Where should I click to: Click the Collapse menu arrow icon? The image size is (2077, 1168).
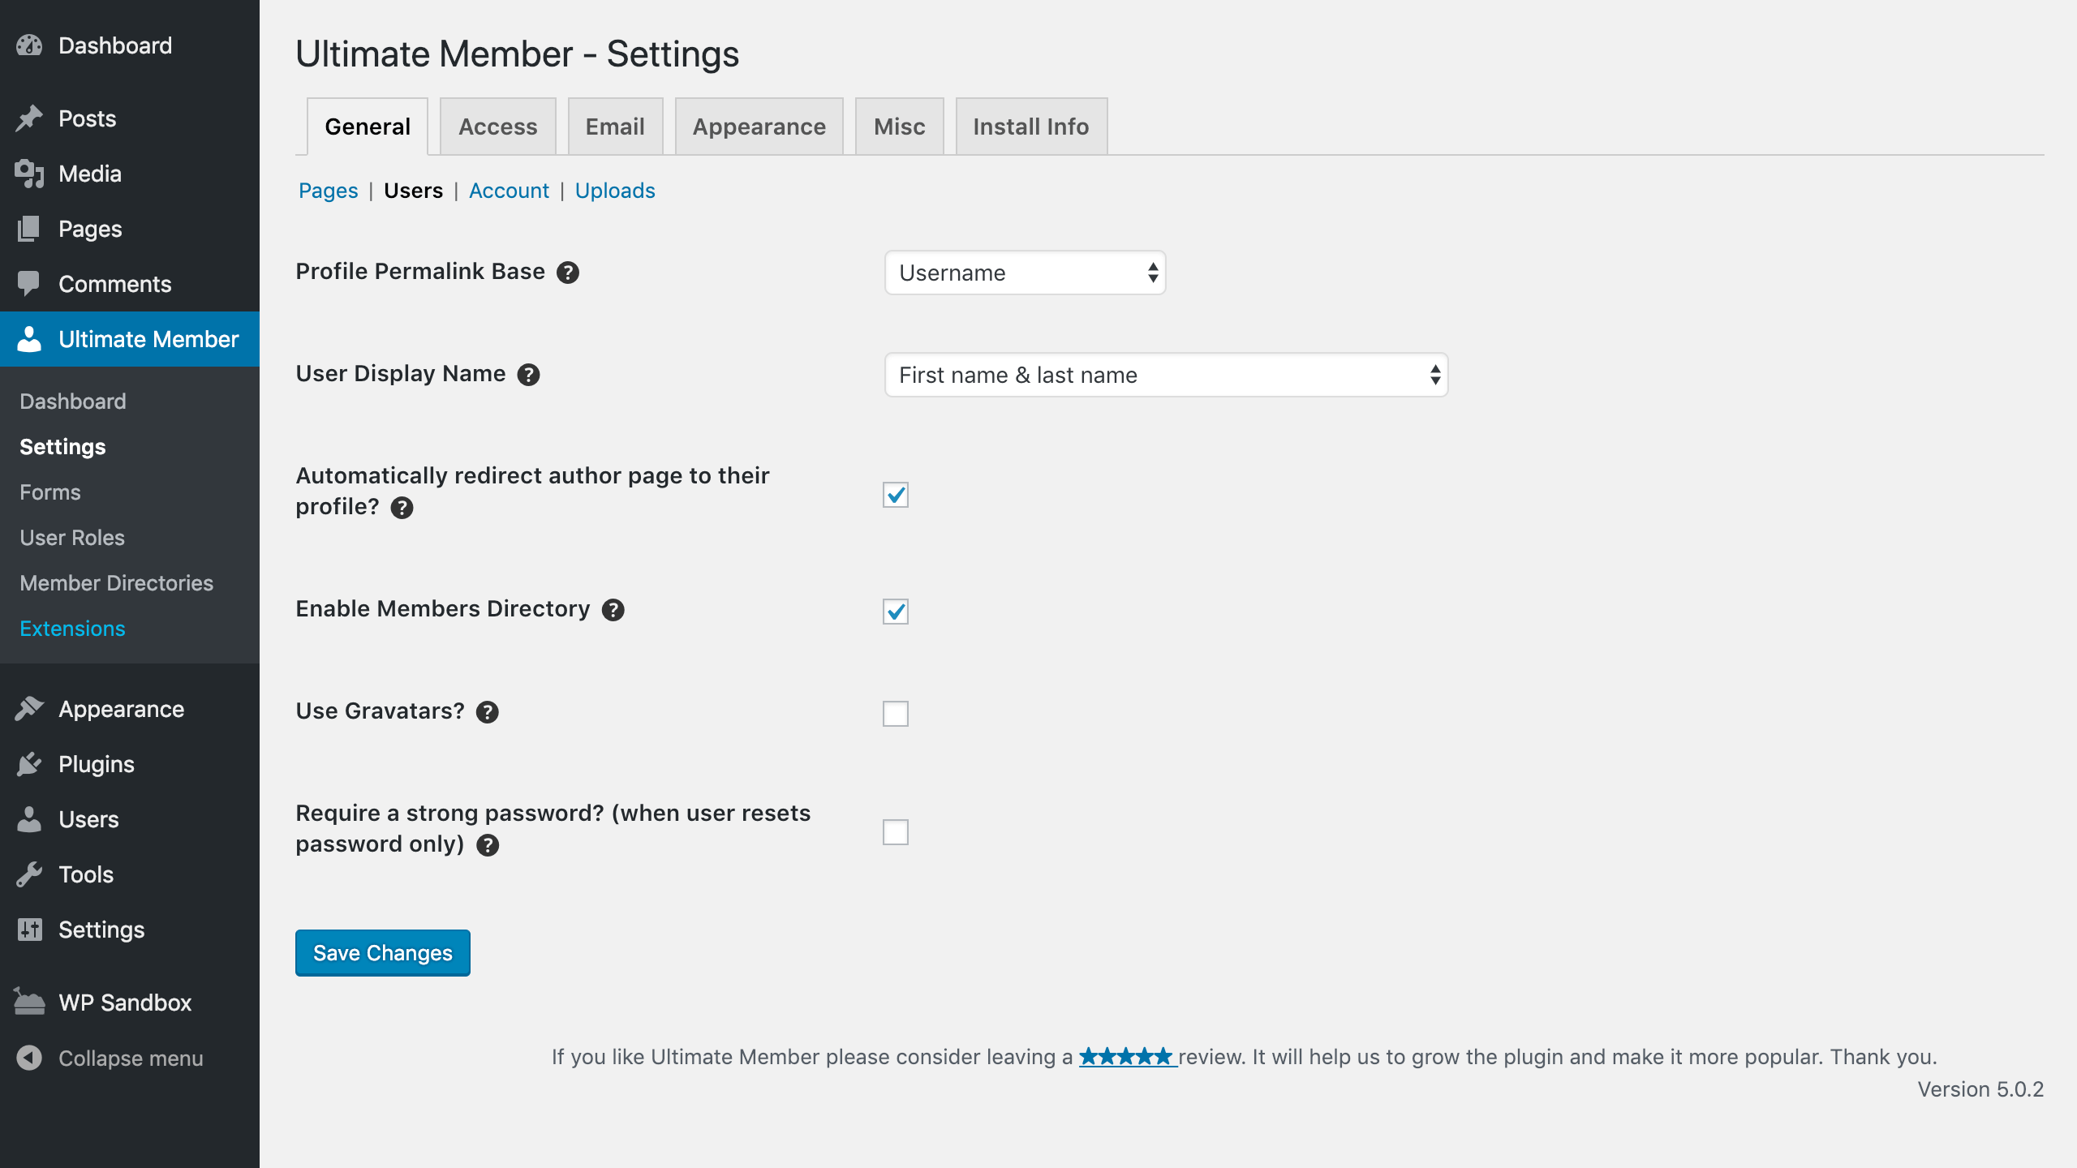point(29,1058)
